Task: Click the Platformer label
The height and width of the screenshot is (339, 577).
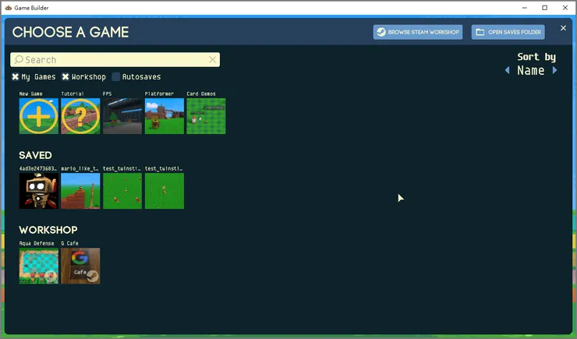Action: tap(159, 94)
